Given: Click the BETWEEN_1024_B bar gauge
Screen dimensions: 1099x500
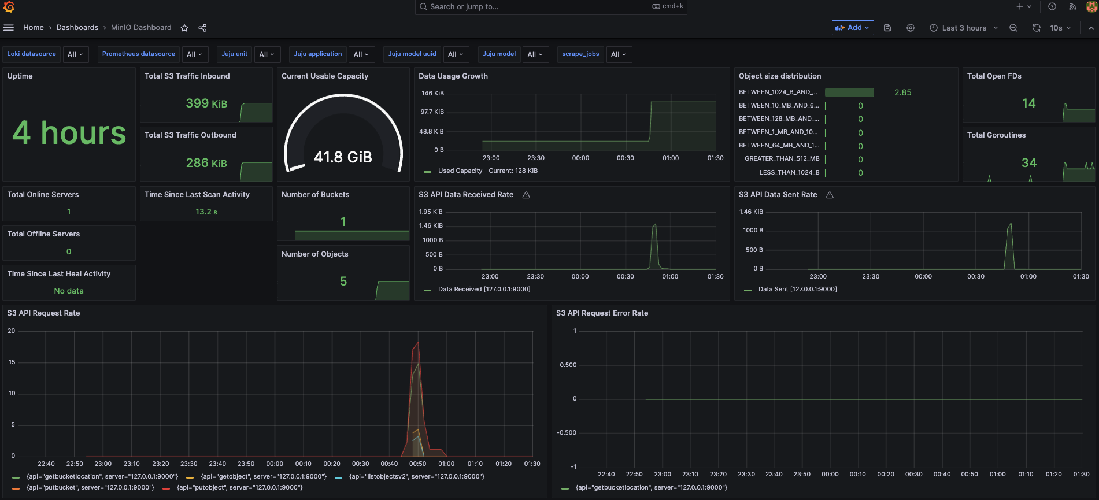Looking at the screenshot, I should 849,92.
